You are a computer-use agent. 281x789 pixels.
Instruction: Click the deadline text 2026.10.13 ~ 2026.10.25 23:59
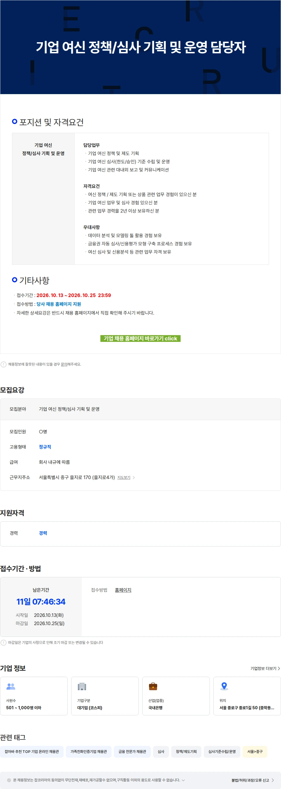click(74, 295)
